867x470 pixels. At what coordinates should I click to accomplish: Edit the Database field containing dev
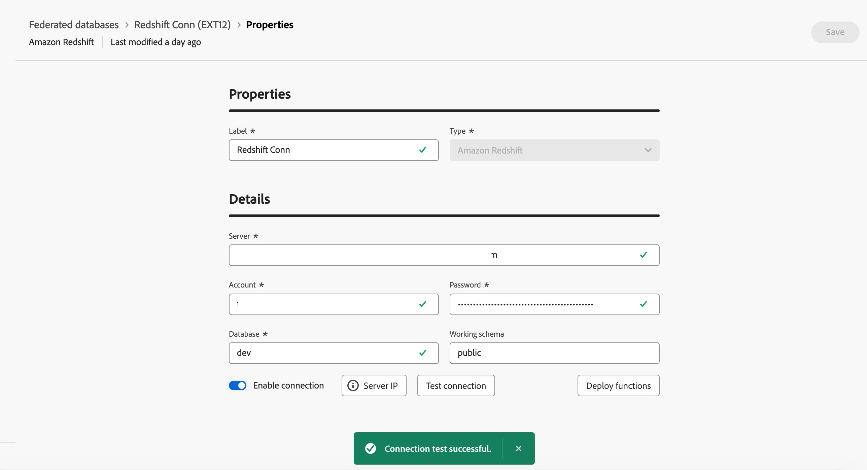(x=334, y=353)
